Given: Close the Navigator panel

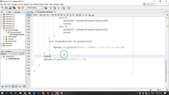Looking at the screenshot, I should click(x=13, y=51).
